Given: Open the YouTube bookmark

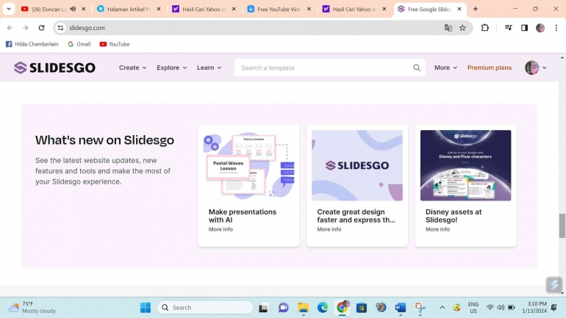Looking at the screenshot, I should pyautogui.click(x=115, y=44).
